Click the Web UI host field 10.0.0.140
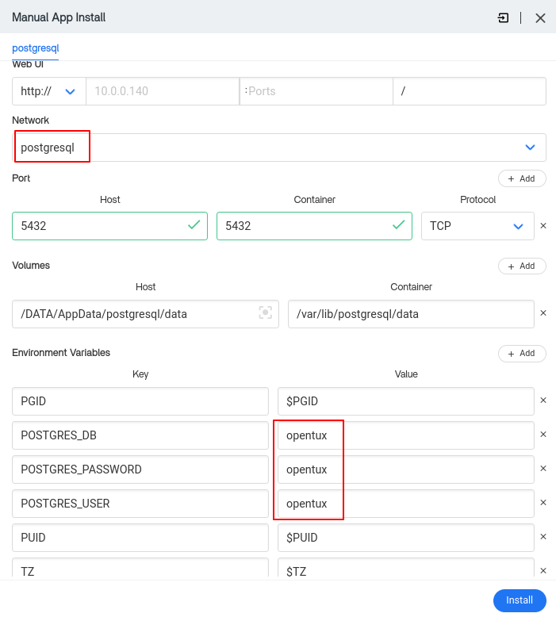The height and width of the screenshot is (617, 556). tap(163, 91)
